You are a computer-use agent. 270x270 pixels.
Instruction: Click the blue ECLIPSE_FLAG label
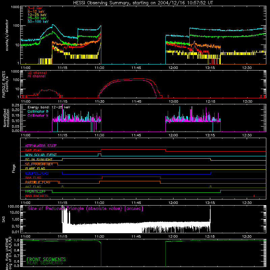click(x=37, y=173)
